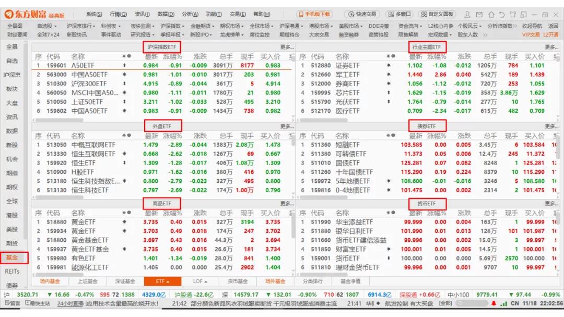This screenshot has width=564, height=317.
Task: Click the marker icon in A50ETF 159601 row
Action: point(124,65)
